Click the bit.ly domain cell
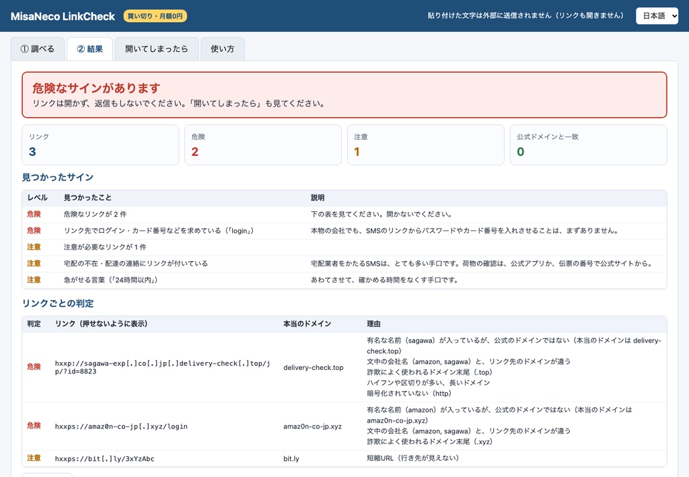Viewport: 689px width, 477px height. click(x=291, y=459)
